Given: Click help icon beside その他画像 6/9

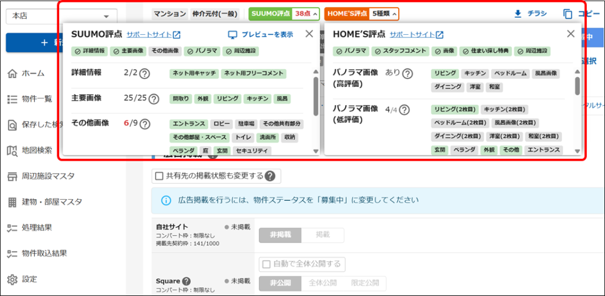Looking at the screenshot, I should (x=144, y=124).
